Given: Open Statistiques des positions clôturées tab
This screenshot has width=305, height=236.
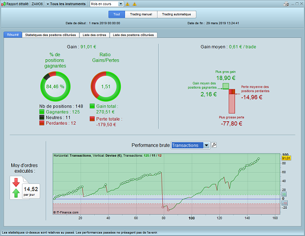Looking at the screenshot, I should 50,35.
